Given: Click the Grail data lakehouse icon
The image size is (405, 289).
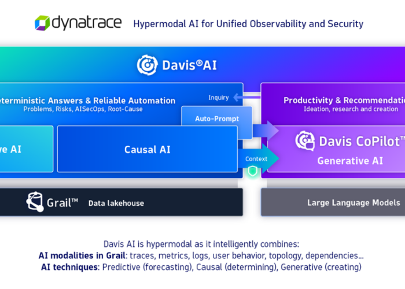Looking at the screenshot, I should [35, 202].
